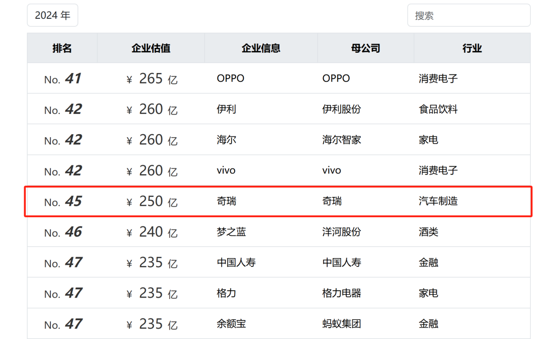
Task: Click the 伊利股份 parent company cell
Action: (341, 109)
